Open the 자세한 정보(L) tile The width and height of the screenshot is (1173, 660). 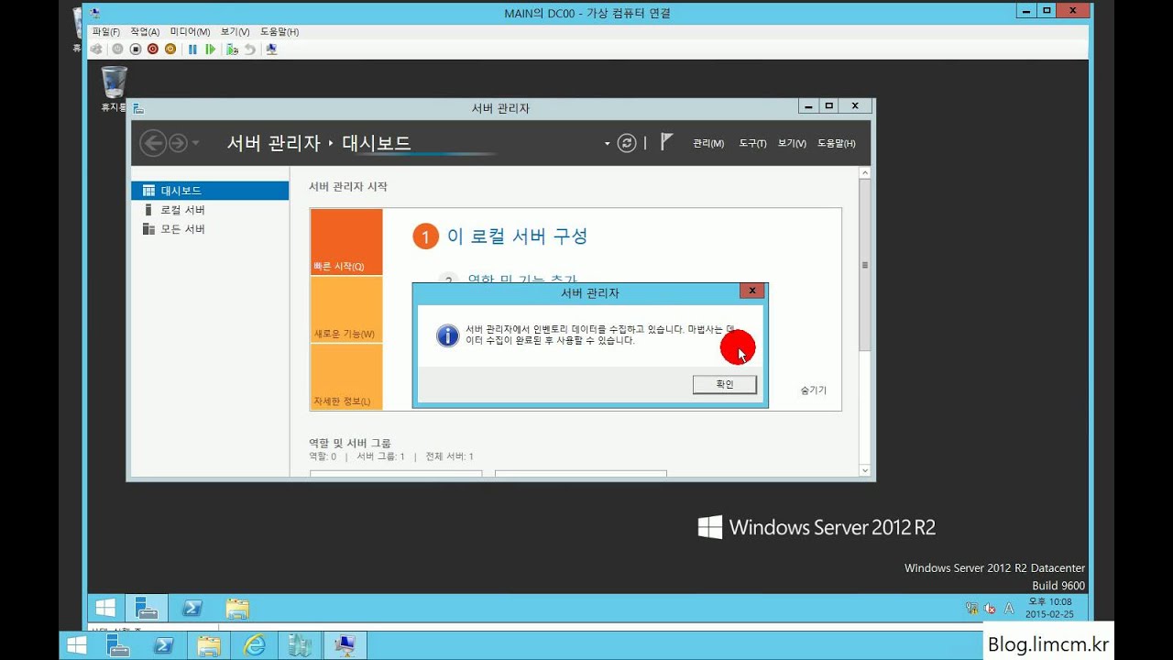tap(346, 377)
